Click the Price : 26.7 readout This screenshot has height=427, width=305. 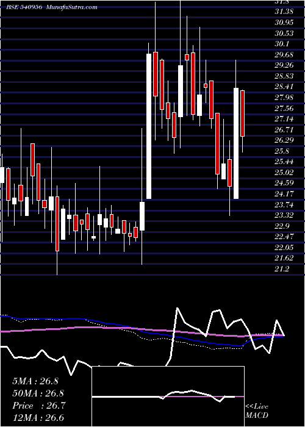[38, 406]
